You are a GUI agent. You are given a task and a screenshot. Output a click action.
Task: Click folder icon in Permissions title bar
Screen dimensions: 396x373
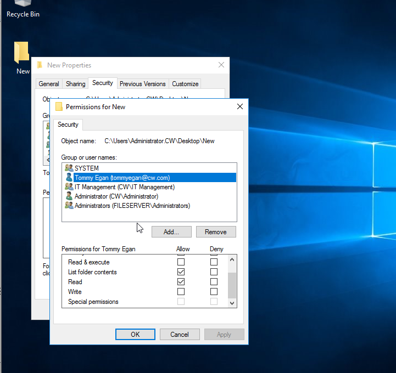[x=59, y=107]
